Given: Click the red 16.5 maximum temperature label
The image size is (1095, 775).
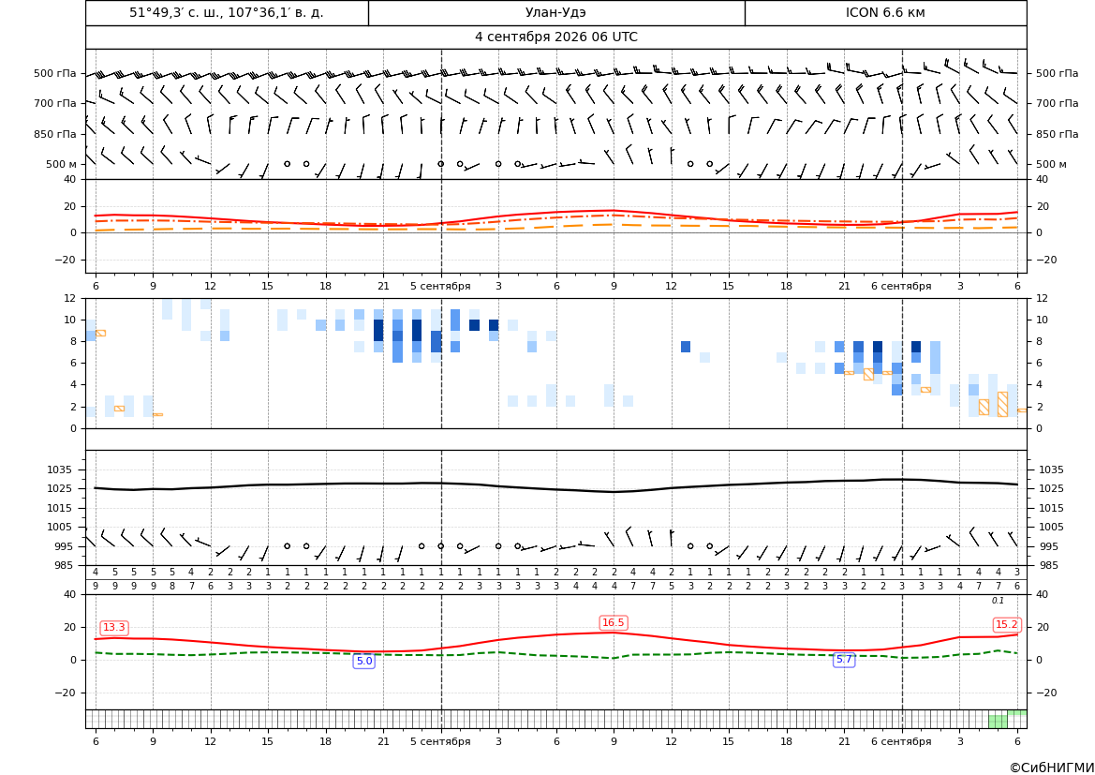Looking at the screenshot, I should (x=614, y=622).
